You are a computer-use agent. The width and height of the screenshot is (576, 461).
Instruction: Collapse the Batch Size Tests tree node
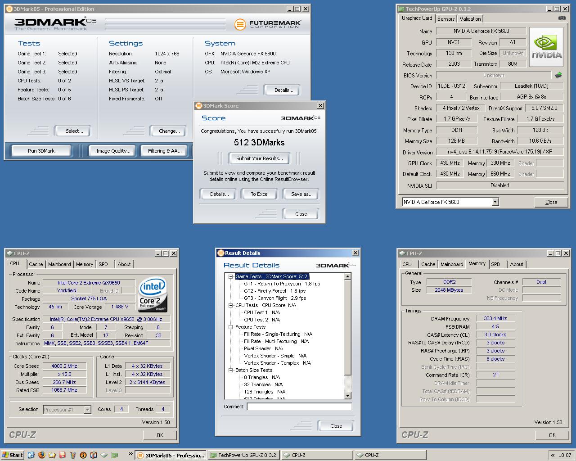(230, 370)
